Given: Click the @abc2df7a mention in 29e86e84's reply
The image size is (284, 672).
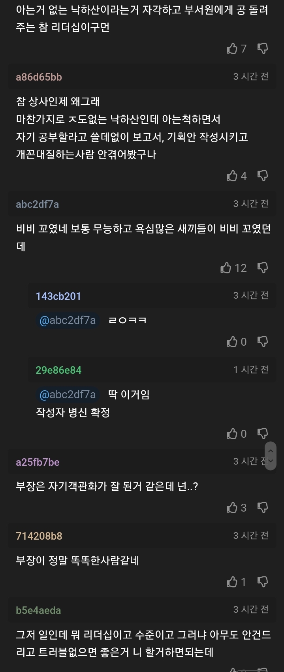Looking at the screenshot, I should click(68, 394).
